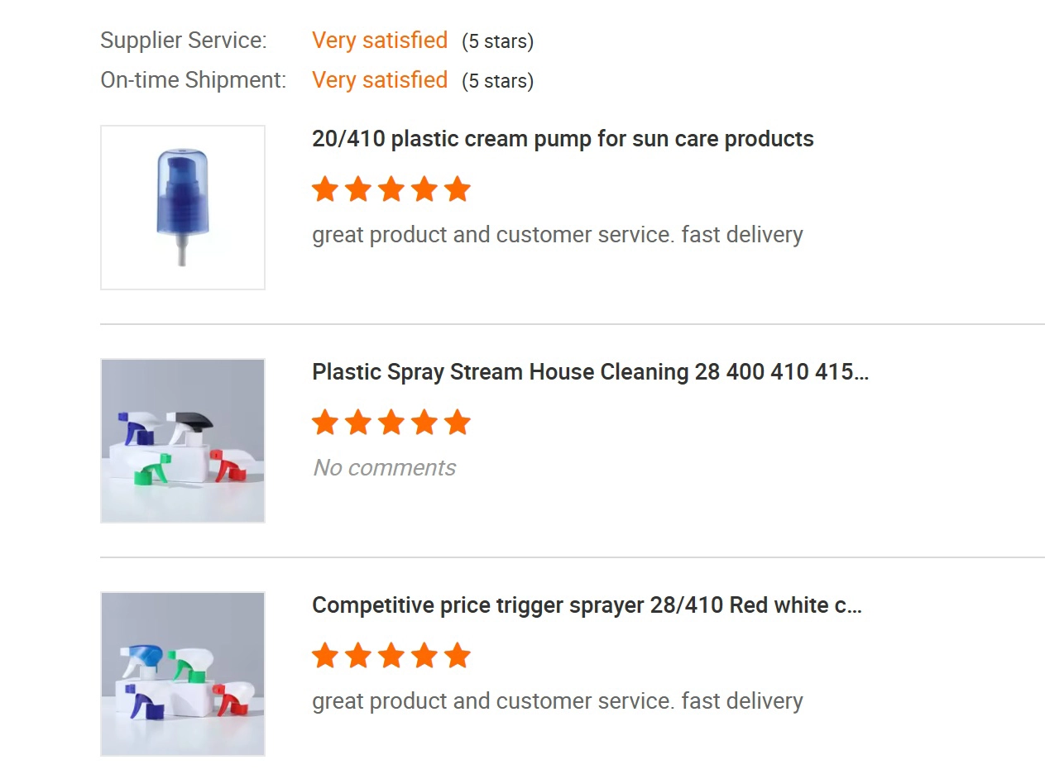1045x779 pixels.
Task: Open the blue cream pump product thumbnail
Action: (x=183, y=208)
